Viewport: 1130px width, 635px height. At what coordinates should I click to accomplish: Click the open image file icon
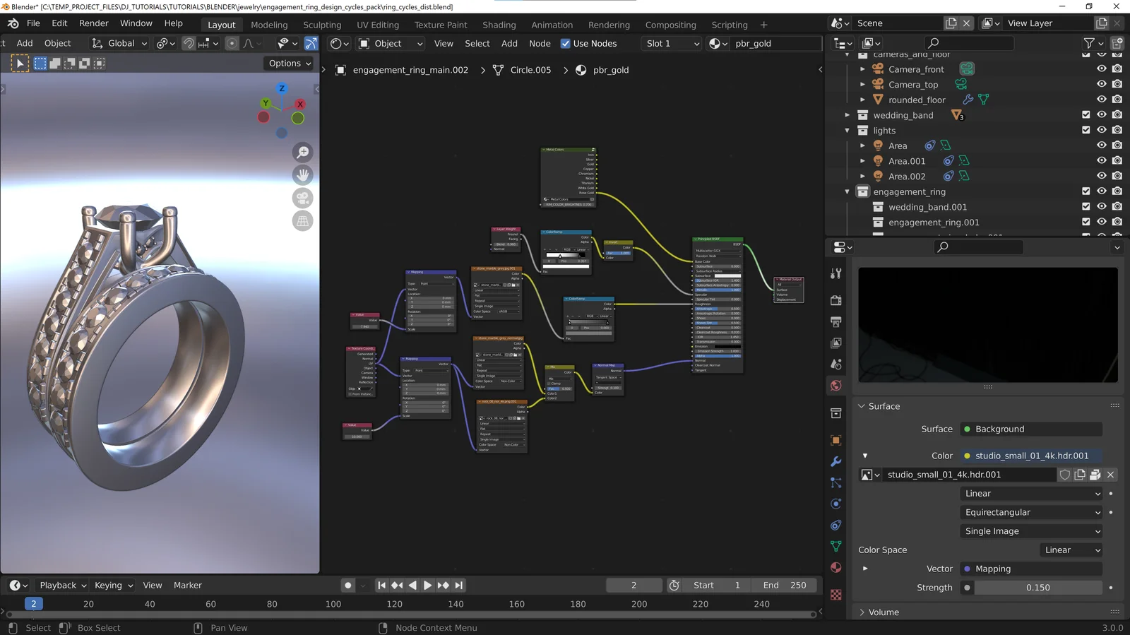[x=1095, y=475]
